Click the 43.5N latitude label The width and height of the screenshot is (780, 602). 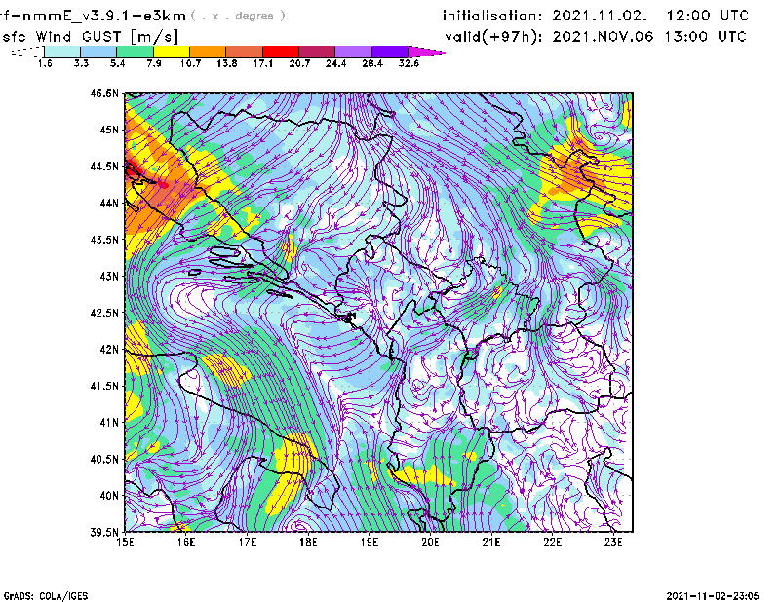click(x=104, y=239)
